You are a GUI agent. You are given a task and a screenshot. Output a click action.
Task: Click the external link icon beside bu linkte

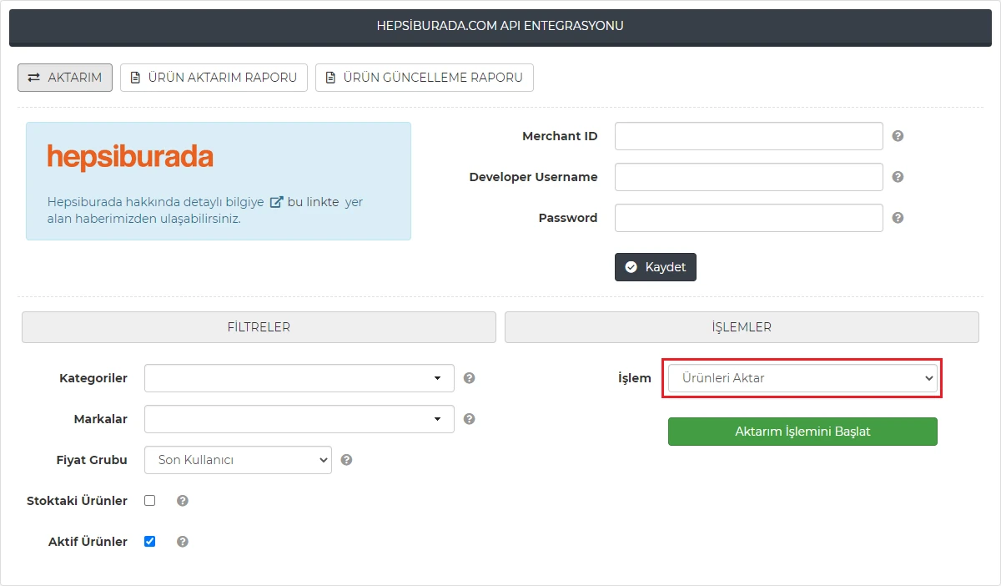(276, 201)
